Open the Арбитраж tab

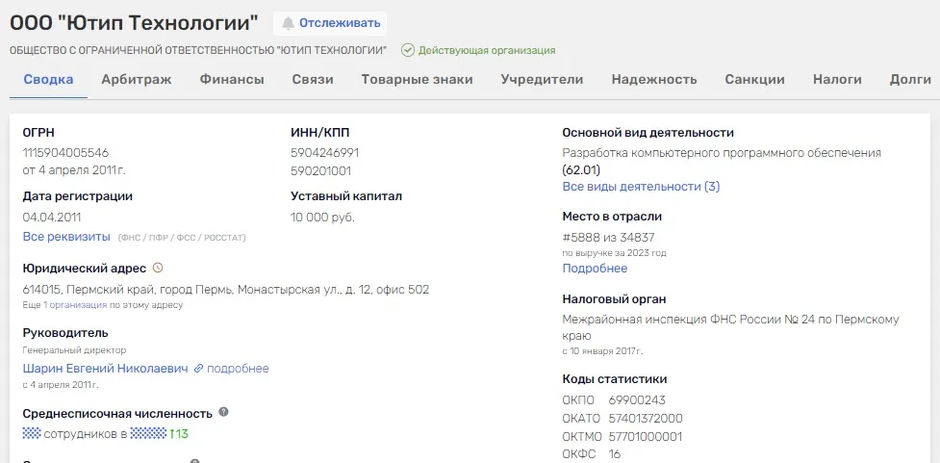point(136,79)
